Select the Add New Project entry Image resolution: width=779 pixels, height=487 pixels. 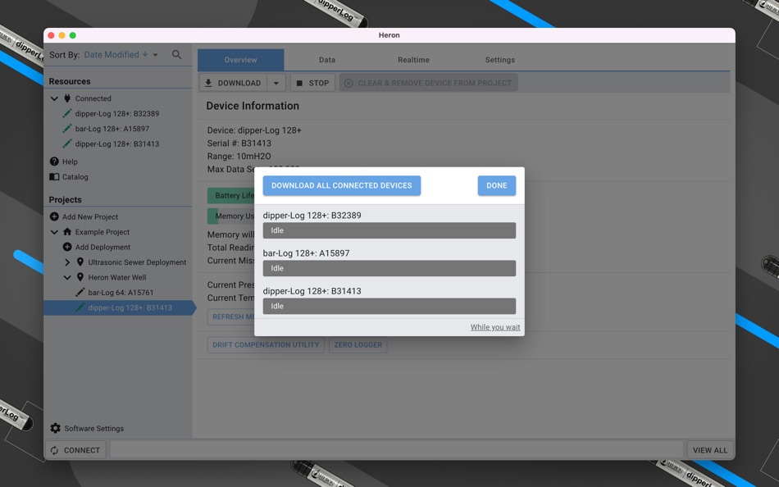(90, 216)
